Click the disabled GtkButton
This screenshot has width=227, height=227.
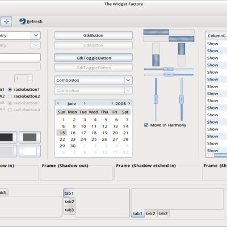tap(94, 45)
